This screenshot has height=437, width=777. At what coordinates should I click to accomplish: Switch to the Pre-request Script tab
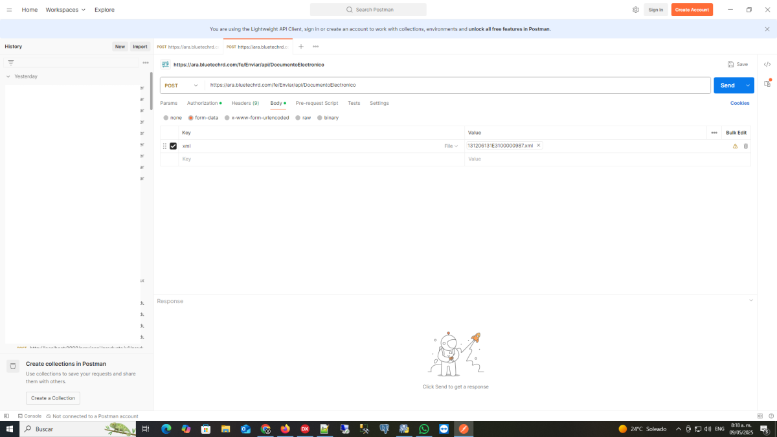317,103
